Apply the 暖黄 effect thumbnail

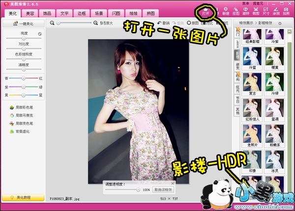275,58
